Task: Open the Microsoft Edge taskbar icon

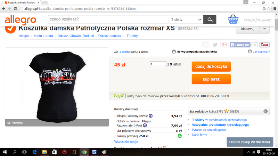Action: [34, 152]
